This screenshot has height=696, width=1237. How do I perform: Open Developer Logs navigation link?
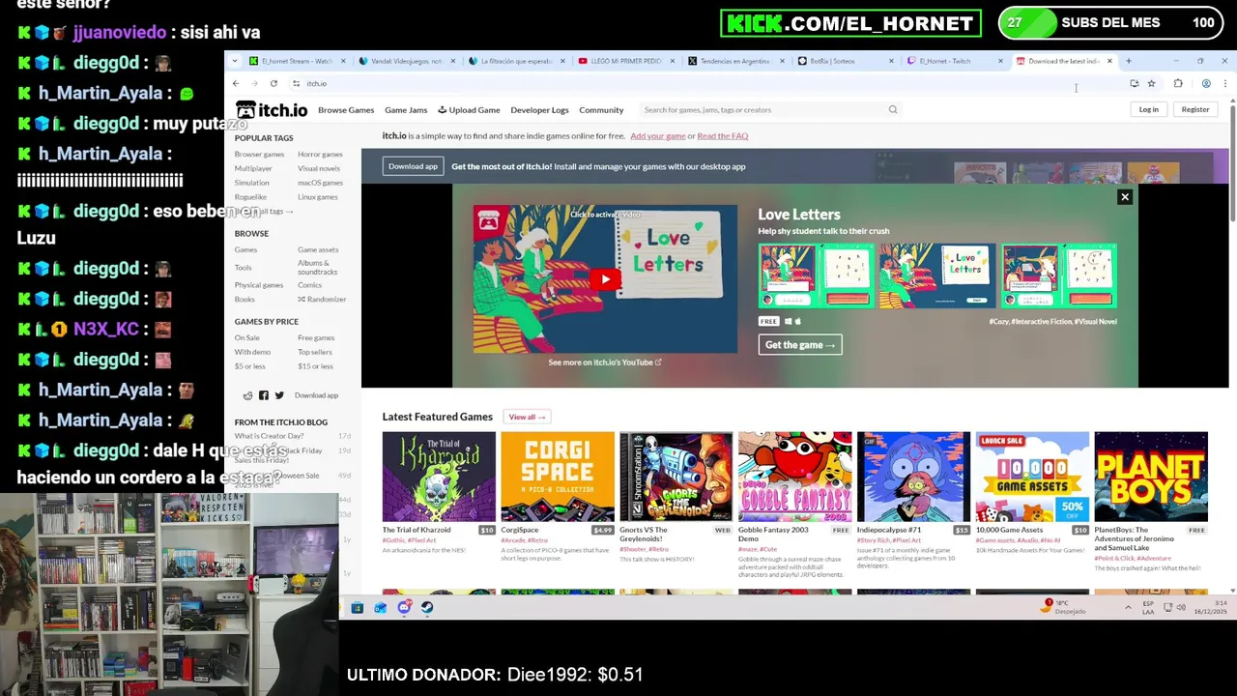click(539, 110)
